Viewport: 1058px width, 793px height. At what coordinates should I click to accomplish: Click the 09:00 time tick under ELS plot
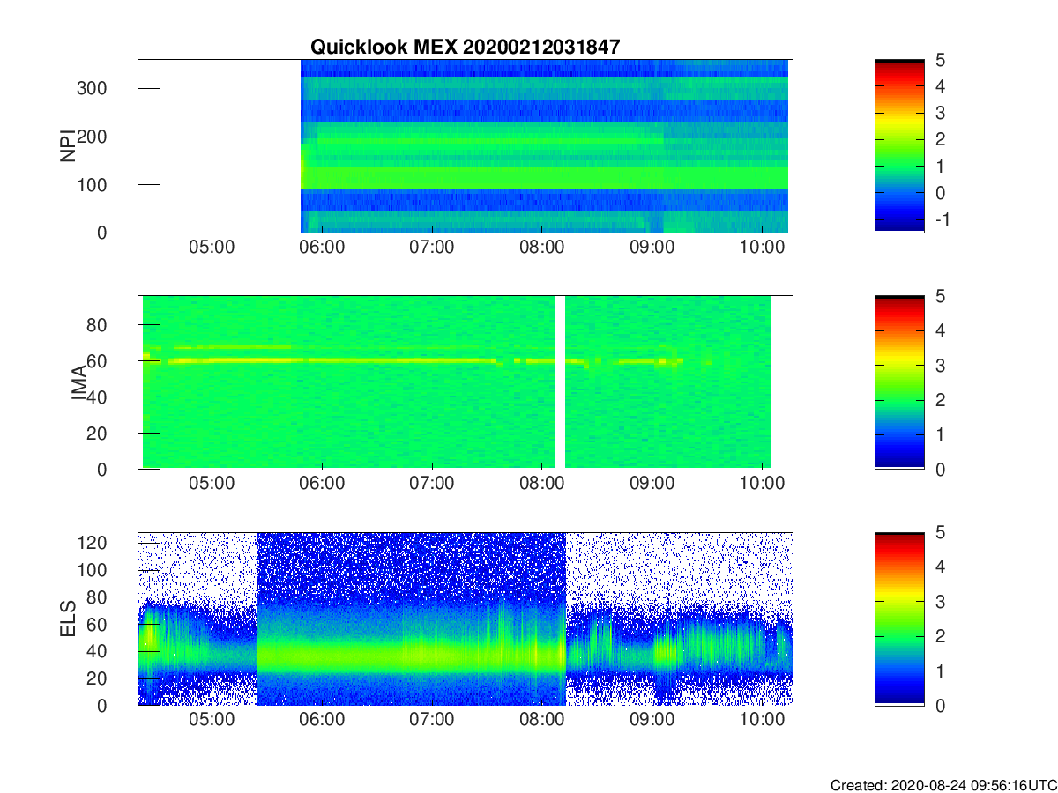tap(652, 720)
